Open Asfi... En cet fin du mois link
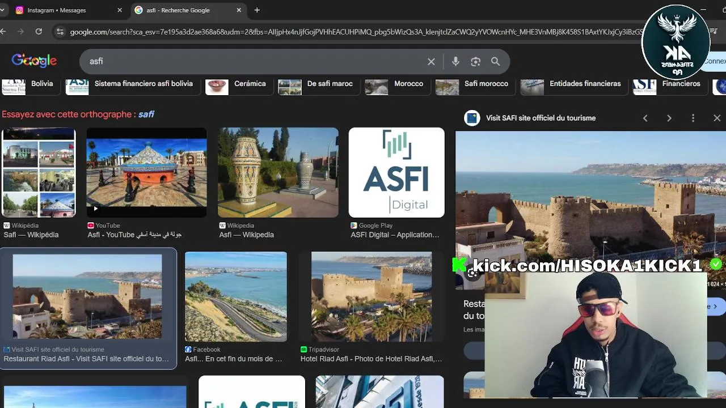This screenshot has width=726, height=408. click(234, 359)
